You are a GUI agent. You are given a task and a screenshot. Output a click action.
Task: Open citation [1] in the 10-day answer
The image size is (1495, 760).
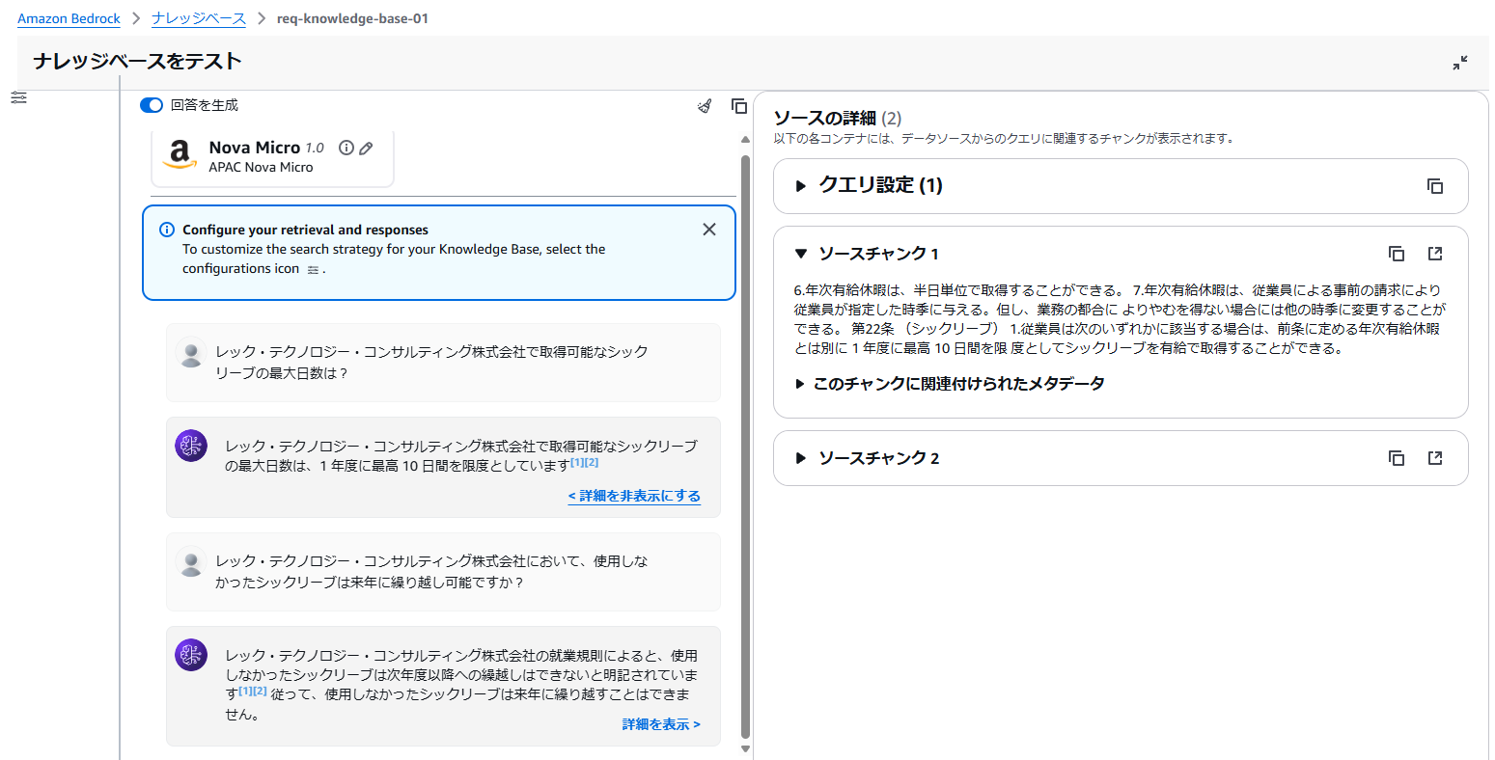click(x=577, y=463)
